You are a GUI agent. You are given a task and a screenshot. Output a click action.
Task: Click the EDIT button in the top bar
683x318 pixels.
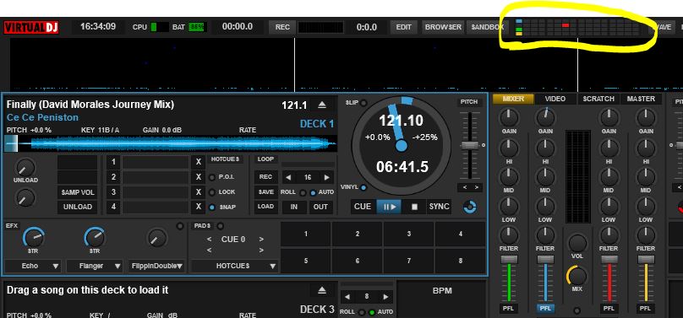pos(404,27)
